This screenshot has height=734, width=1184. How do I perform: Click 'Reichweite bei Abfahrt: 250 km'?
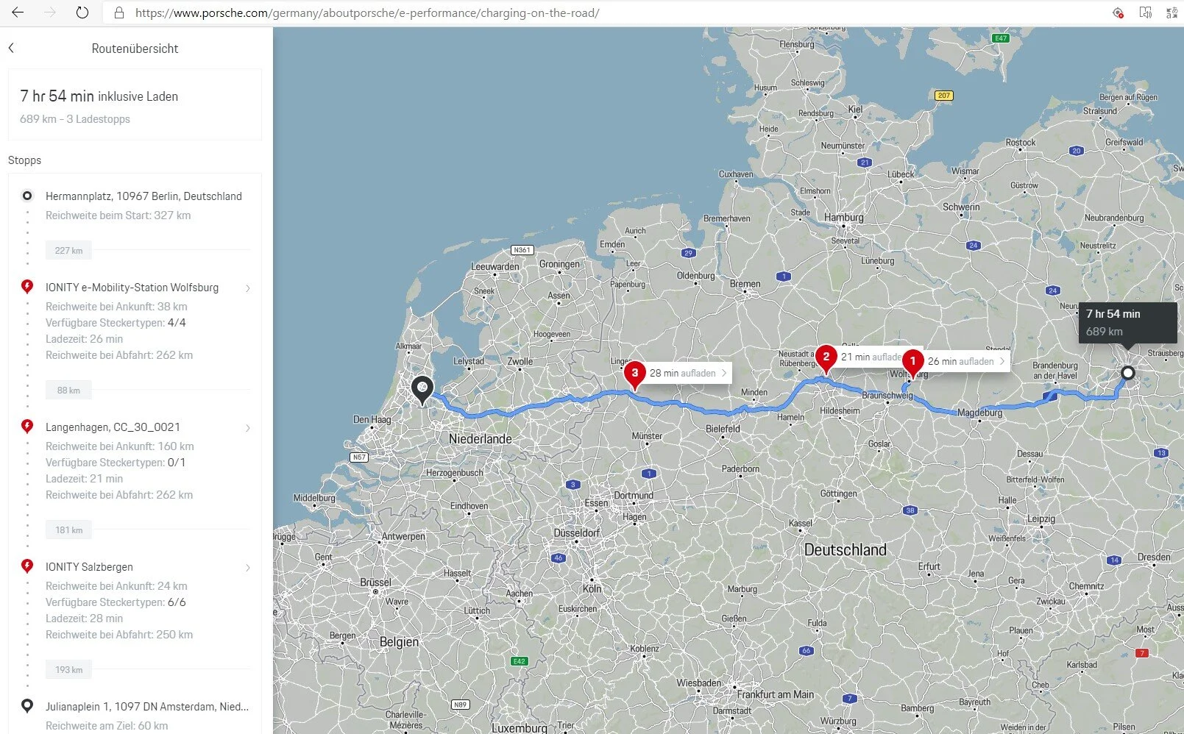click(x=119, y=635)
